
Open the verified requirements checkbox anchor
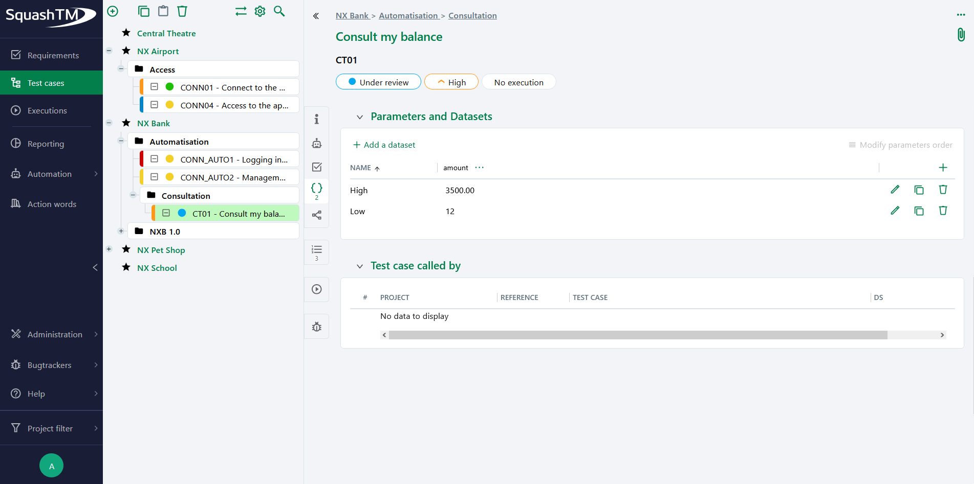pyautogui.click(x=317, y=167)
